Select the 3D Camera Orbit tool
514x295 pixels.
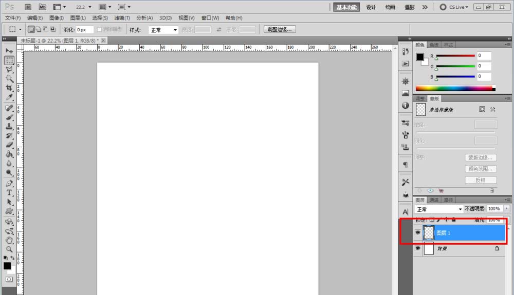click(x=9, y=231)
